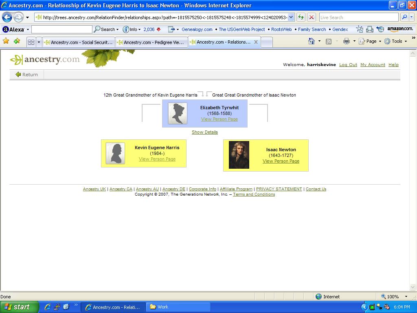Open the search provider dropdown arrow
Screen dimensions: 417x313
click(x=412, y=17)
